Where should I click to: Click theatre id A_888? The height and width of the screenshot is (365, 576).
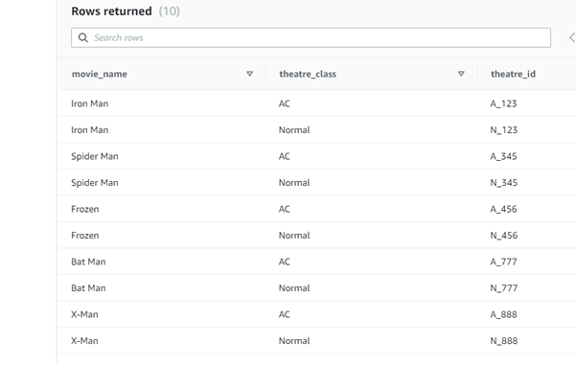tap(503, 314)
